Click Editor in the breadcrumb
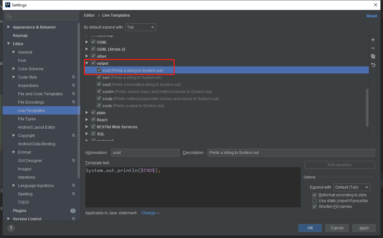Viewport: 383px width, 238px height. [x=89, y=15]
